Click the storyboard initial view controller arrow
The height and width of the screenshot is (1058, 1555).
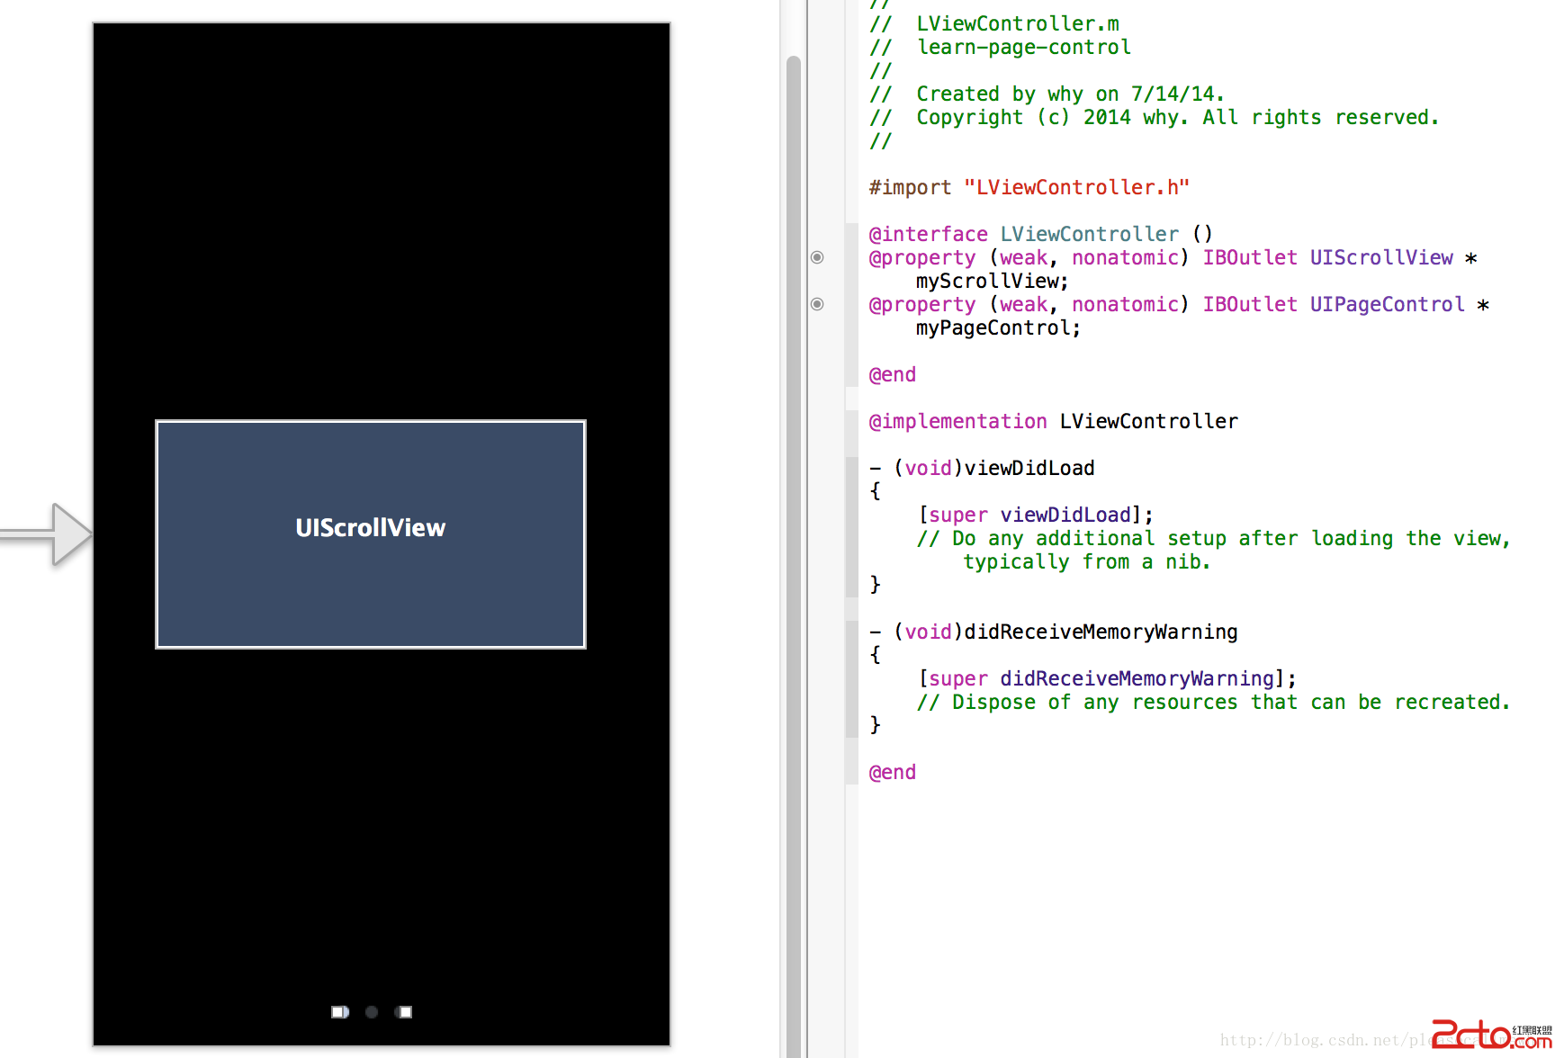[49, 534]
